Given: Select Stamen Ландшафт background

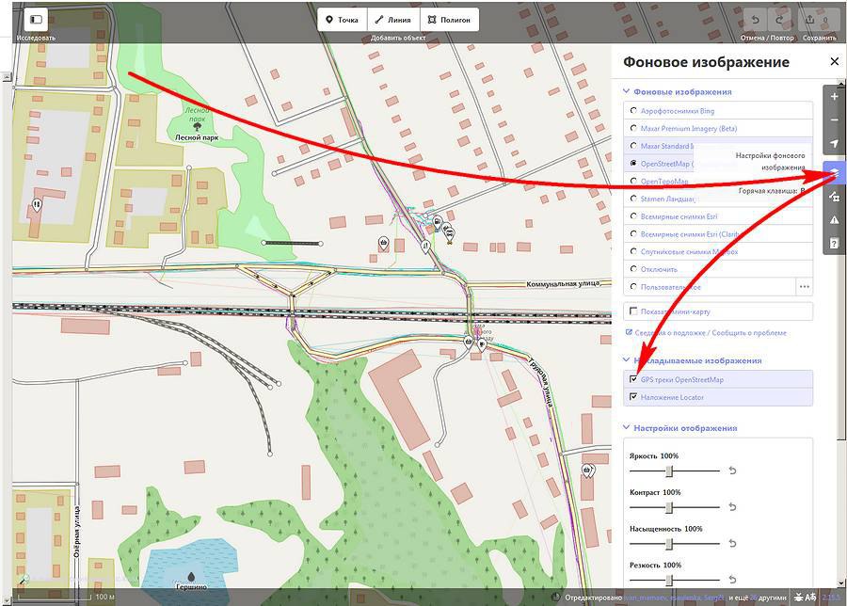Looking at the screenshot, I should [x=718, y=199].
